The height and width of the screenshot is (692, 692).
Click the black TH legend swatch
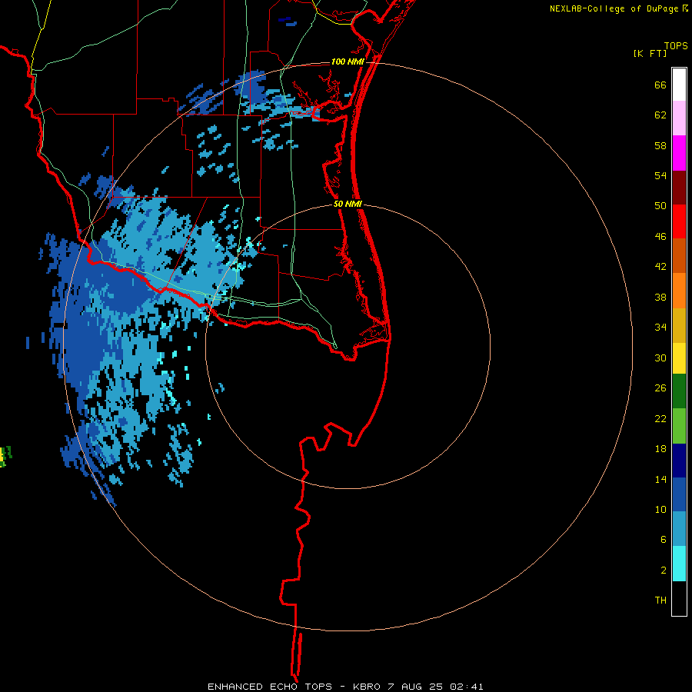tap(679, 598)
